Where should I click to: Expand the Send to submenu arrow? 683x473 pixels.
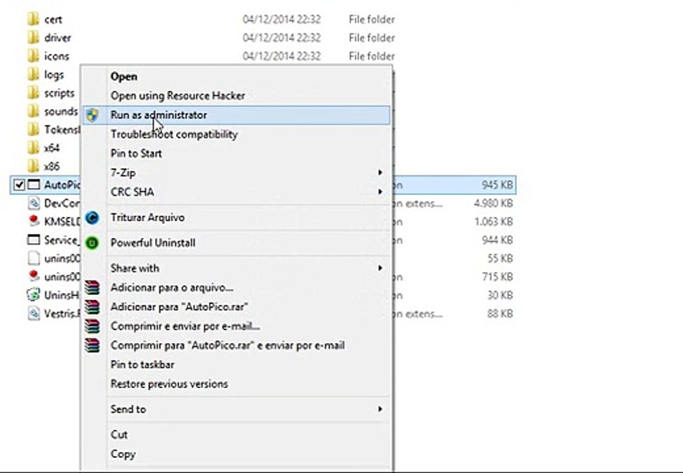pyautogui.click(x=380, y=409)
